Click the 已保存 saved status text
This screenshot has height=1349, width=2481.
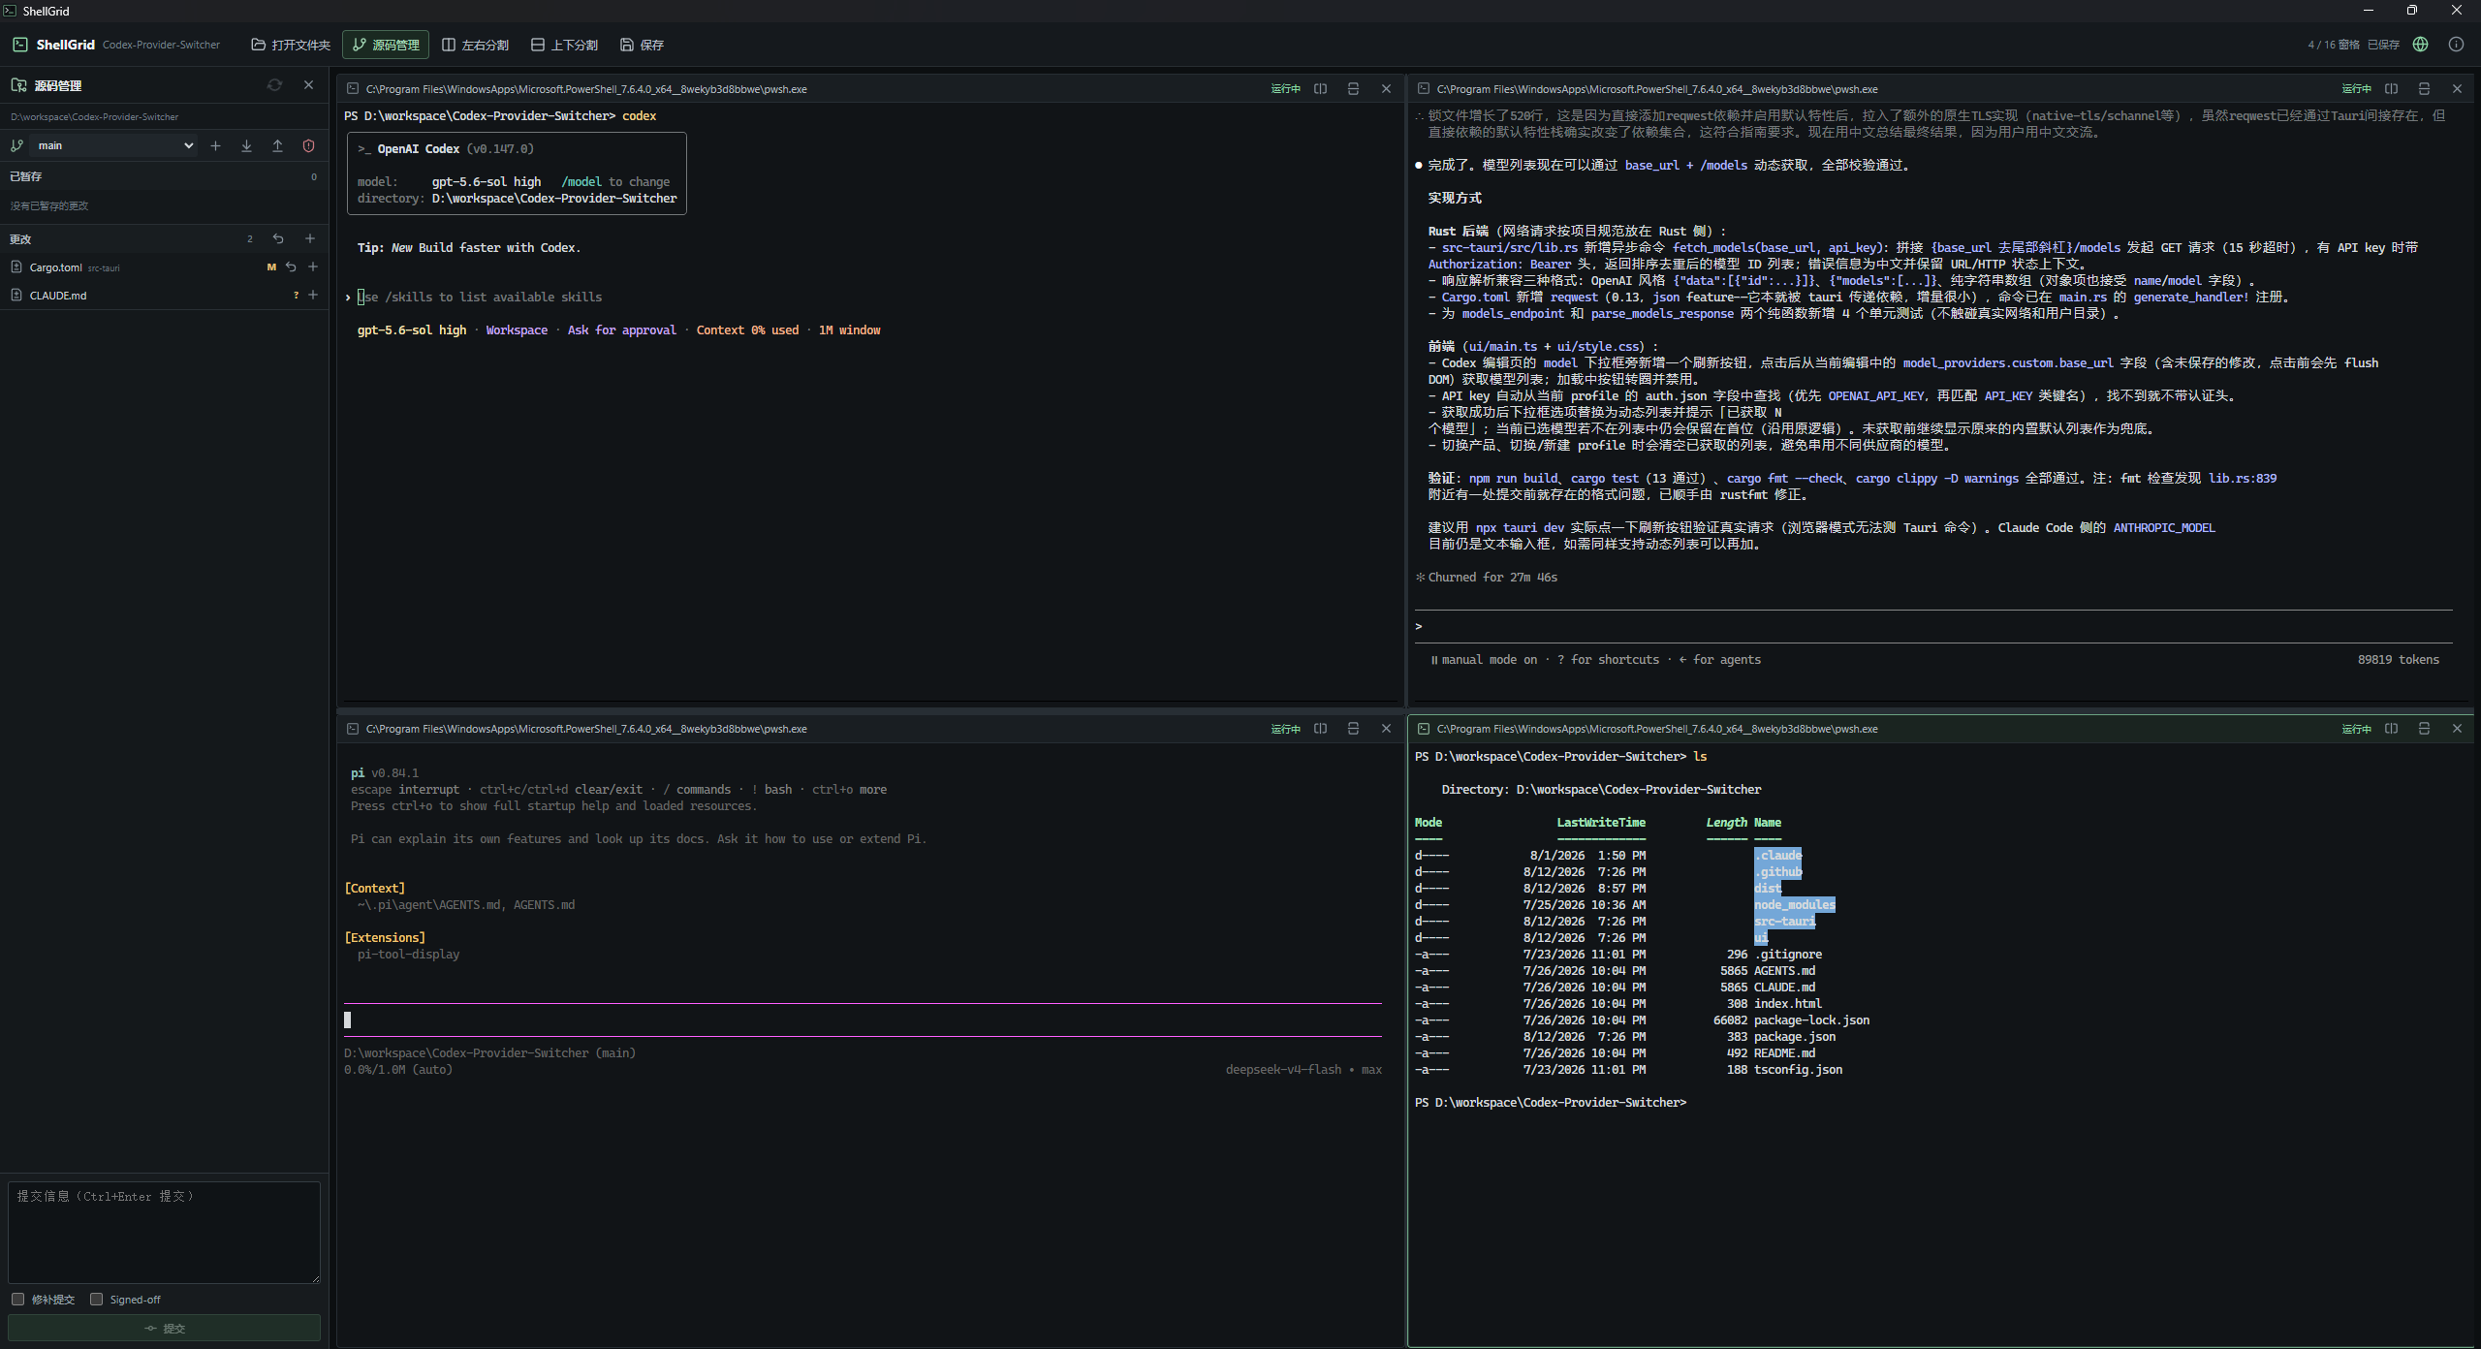tap(2383, 45)
